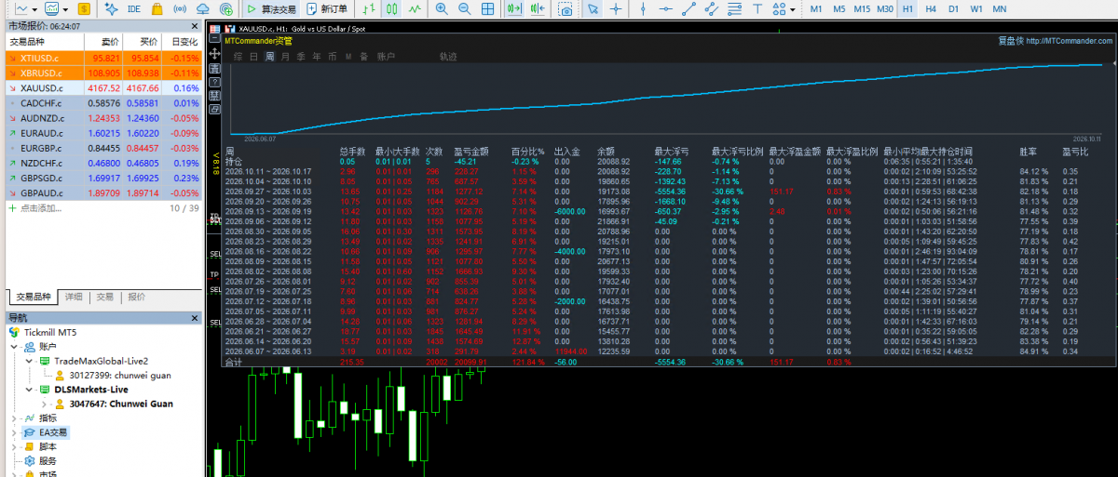Select the trendline drawing tool
This screenshot has width=1118, height=477.
pos(688,8)
